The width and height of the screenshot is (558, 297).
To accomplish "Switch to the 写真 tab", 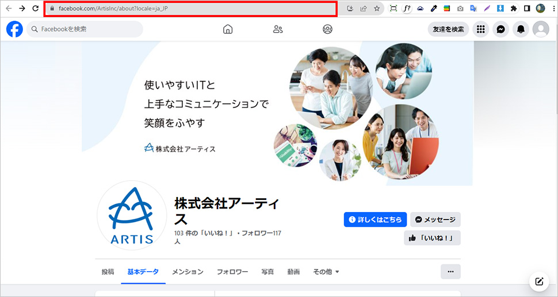I will pos(267,272).
